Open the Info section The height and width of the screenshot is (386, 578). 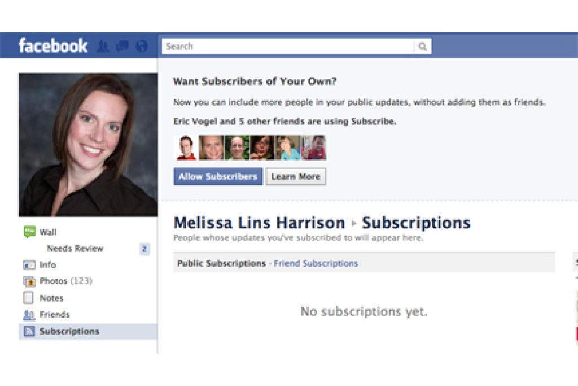pos(48,264)
